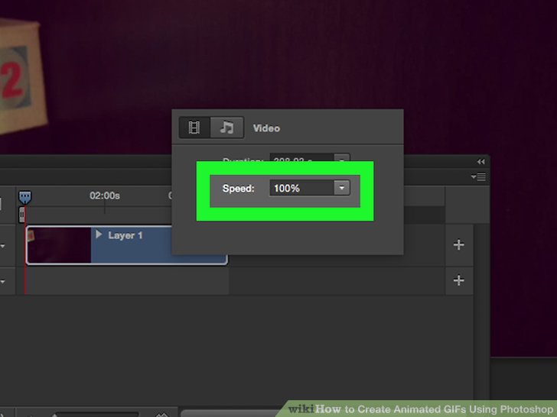Add media to the lower empty track
Viewport: 557px width, 417px height.
click(x=458, y=280)
